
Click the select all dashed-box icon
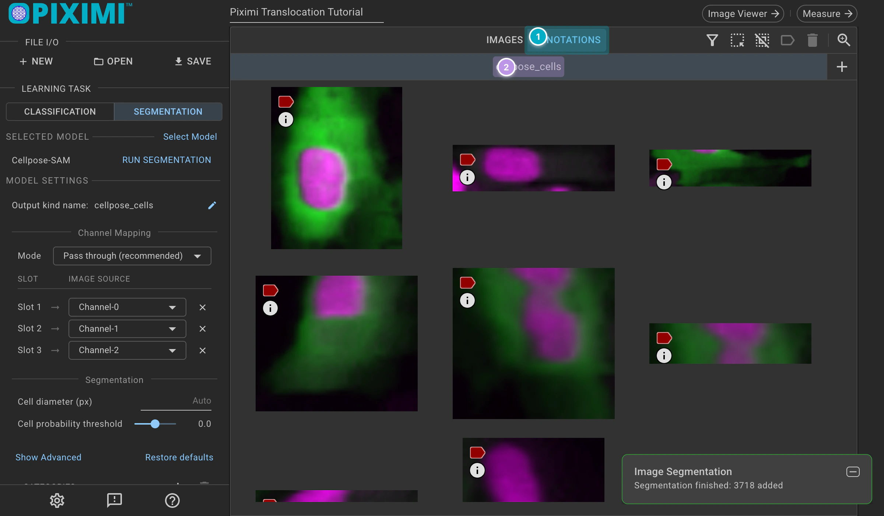(737, 40)
